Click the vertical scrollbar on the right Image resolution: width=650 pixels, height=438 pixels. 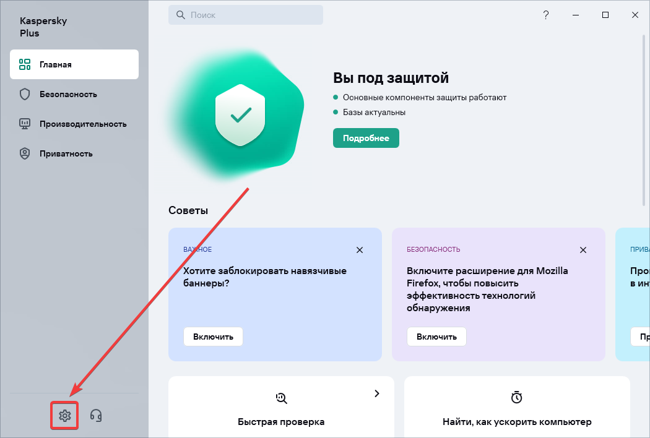pyautogui.click(x=644, y=120)
